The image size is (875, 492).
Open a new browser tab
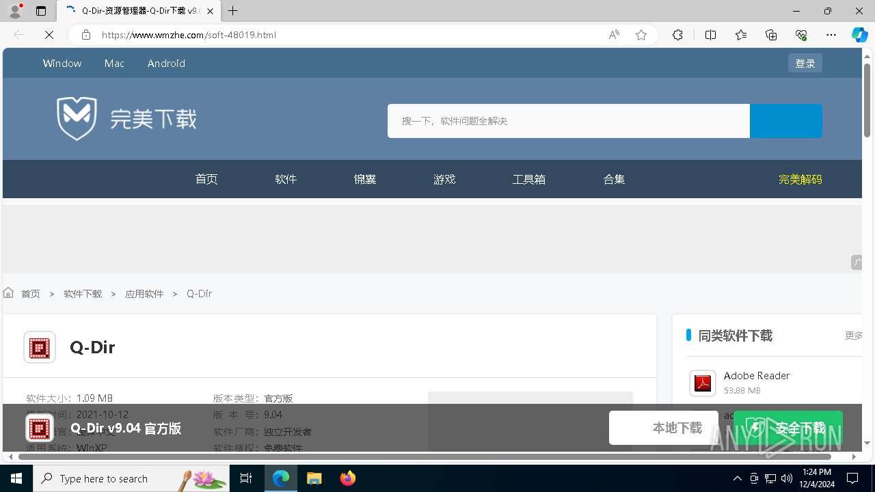[233, 11]
